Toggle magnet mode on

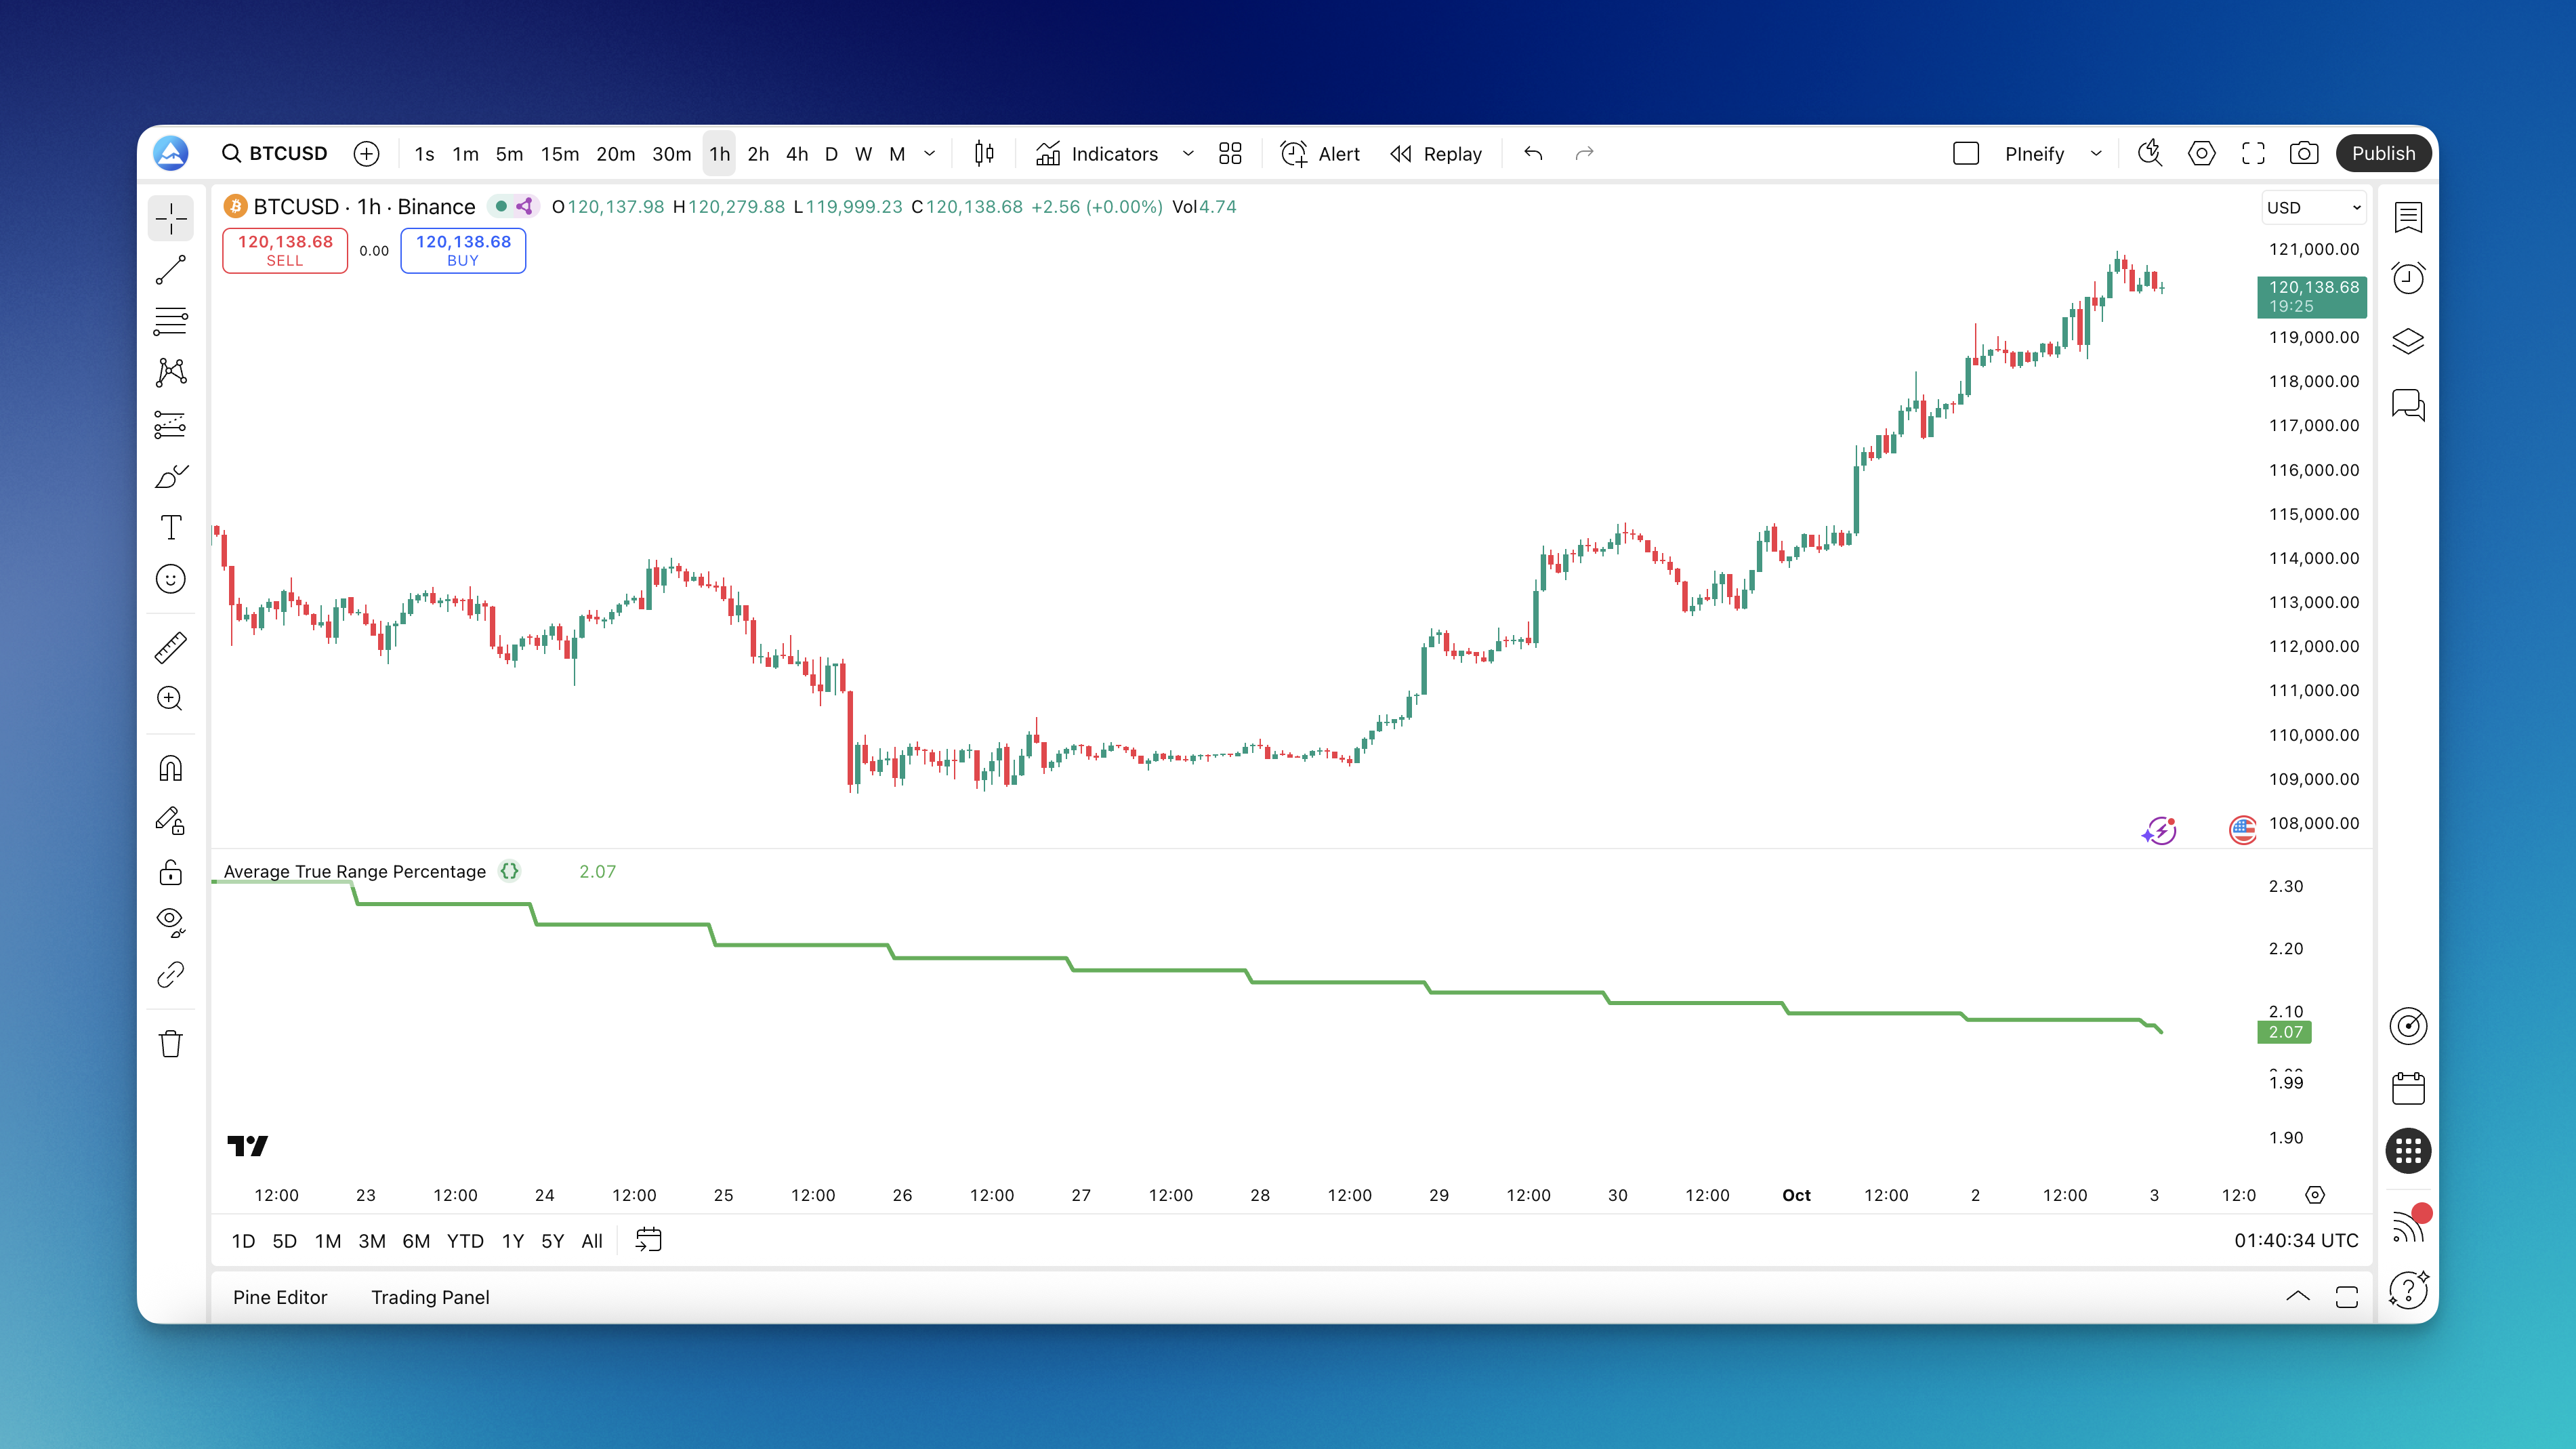point(171,768)
